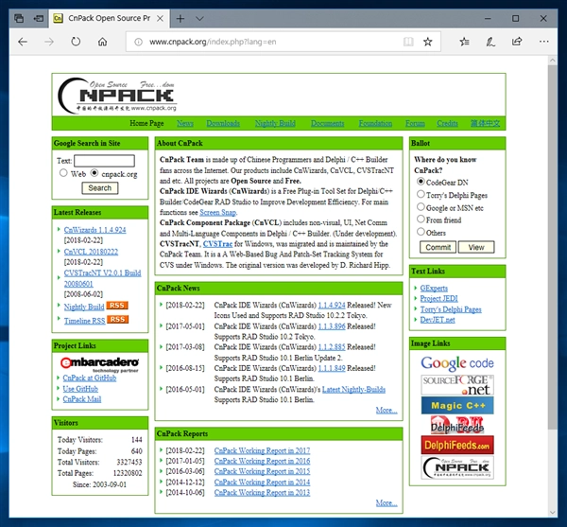Click the address bar URL
567x527 pixels.
(213, 42)
